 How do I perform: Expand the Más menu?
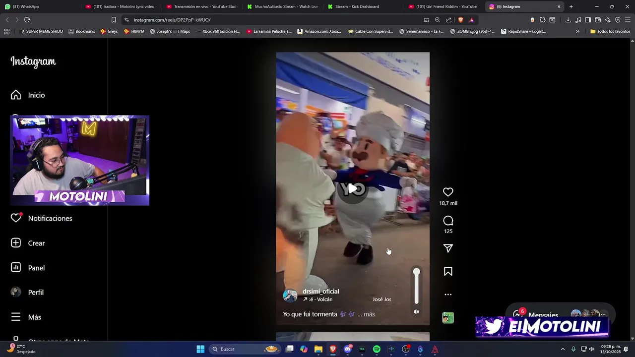click(26, 317)
